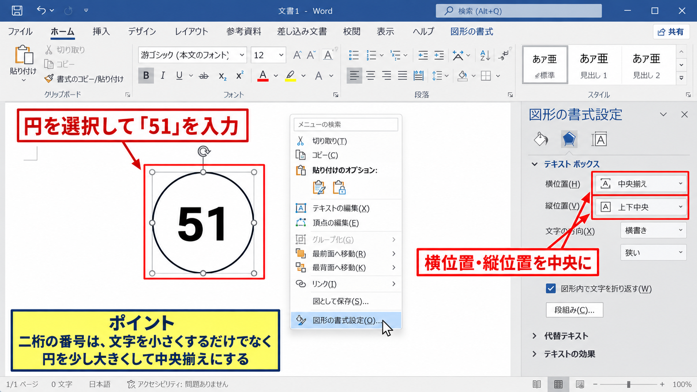Open the font name dropdown

(242, 55)
